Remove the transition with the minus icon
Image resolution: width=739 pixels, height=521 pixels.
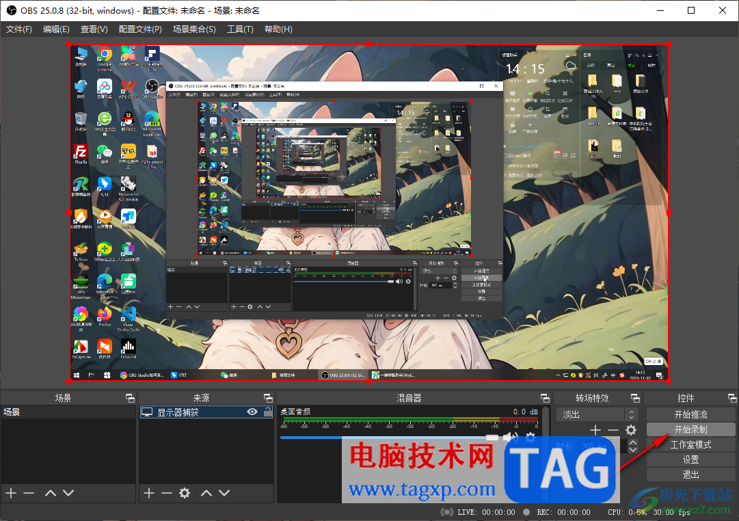pos(613,430)
